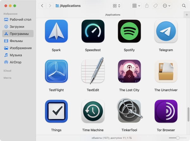Select the Speedtest app icon

93,31
